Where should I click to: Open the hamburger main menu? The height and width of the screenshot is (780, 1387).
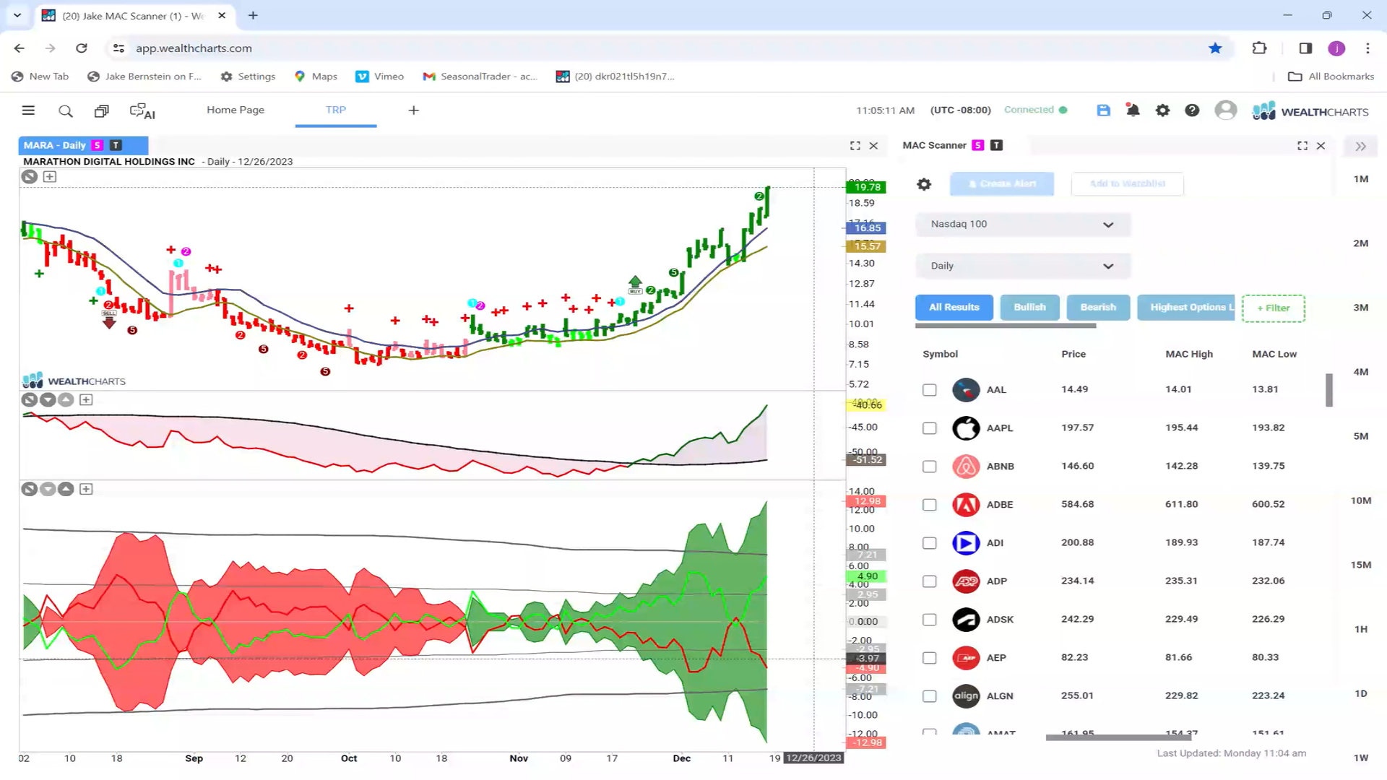[x=28, y=110]
